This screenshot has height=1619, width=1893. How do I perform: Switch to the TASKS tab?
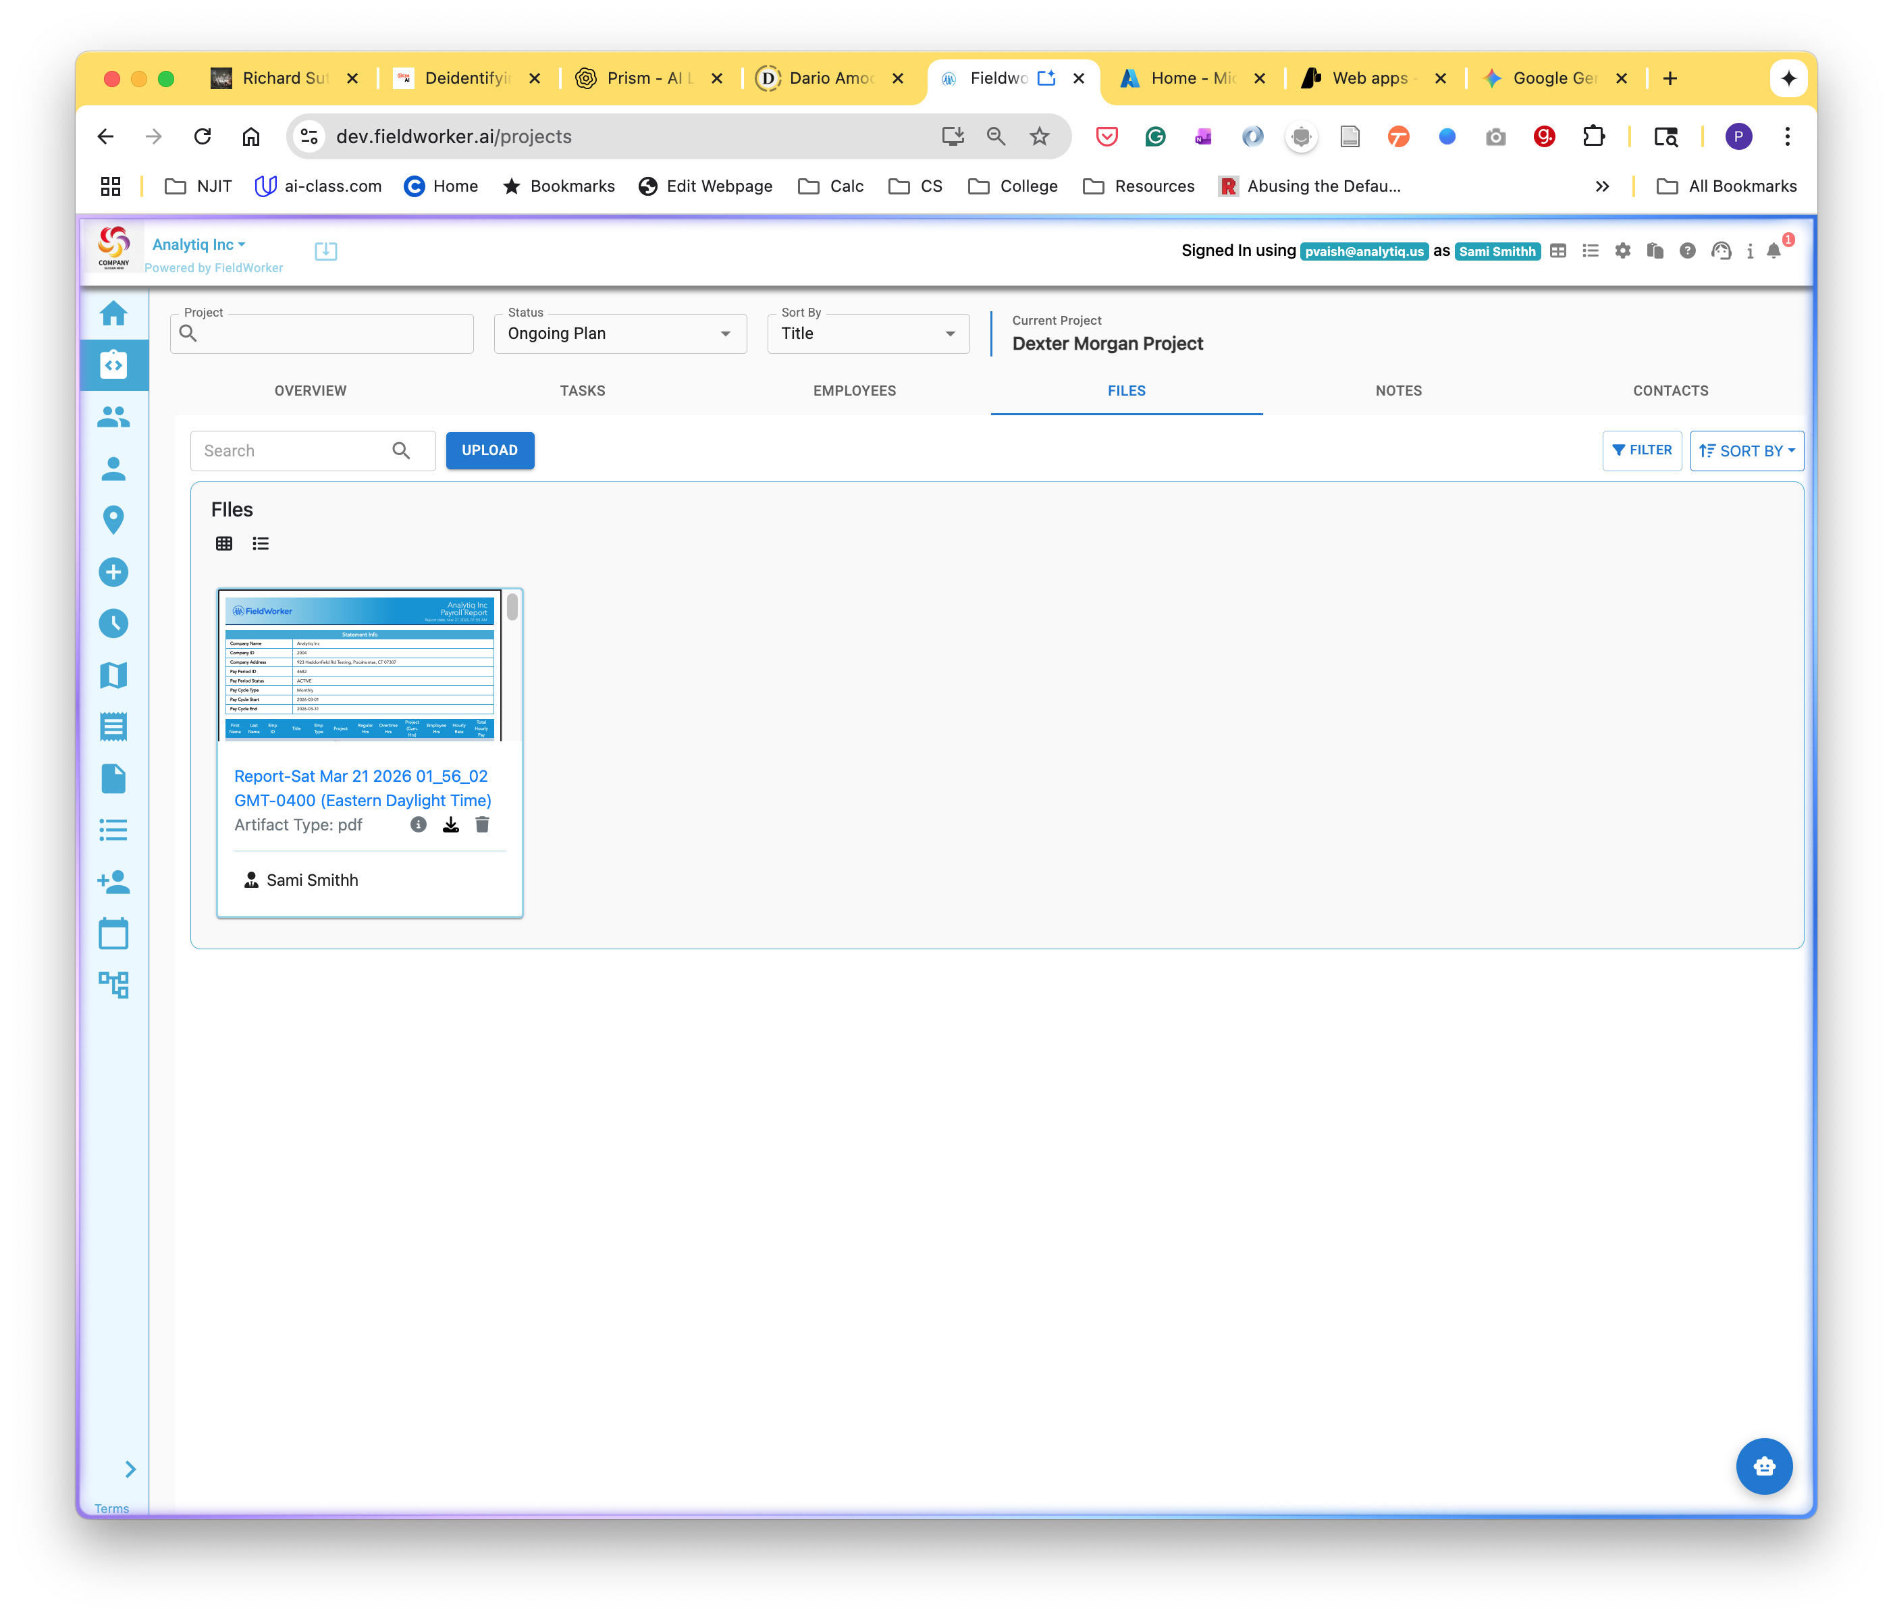point(582,391)
